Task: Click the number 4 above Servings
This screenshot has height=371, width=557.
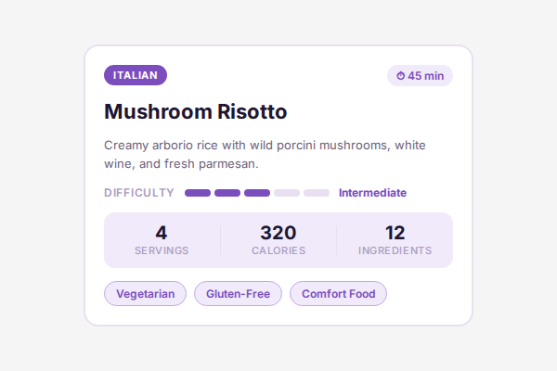Action: coord(162,233)
